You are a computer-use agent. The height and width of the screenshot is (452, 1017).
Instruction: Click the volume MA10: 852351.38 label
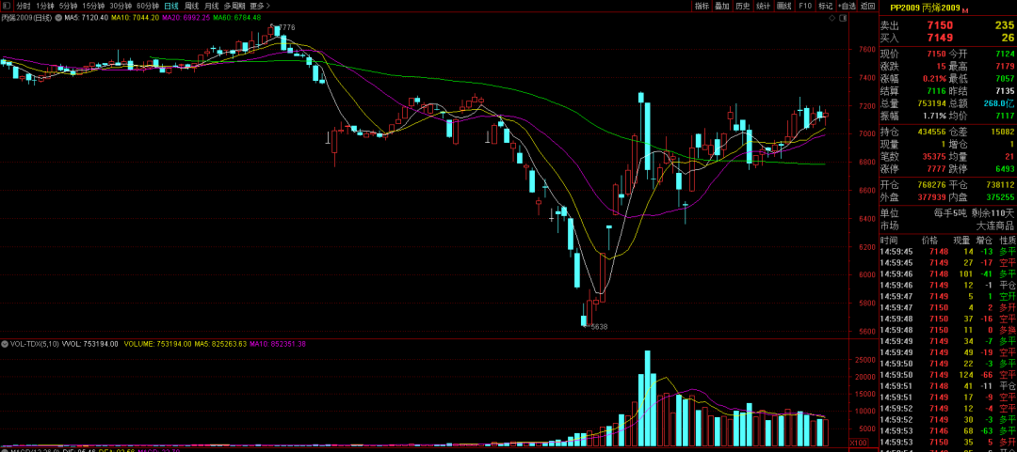278,344
